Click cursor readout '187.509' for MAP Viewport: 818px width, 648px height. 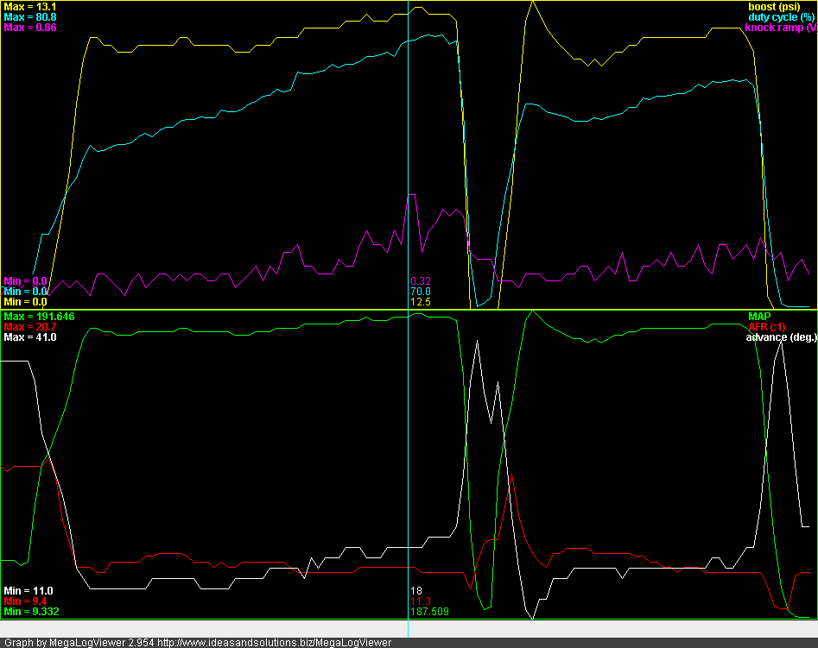point(429,612)
